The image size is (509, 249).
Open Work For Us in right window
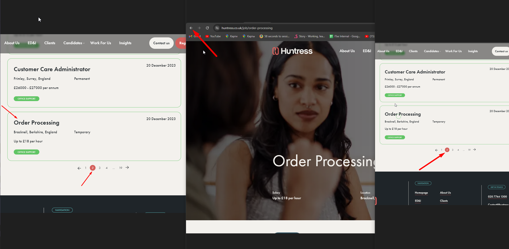point(453,51)
